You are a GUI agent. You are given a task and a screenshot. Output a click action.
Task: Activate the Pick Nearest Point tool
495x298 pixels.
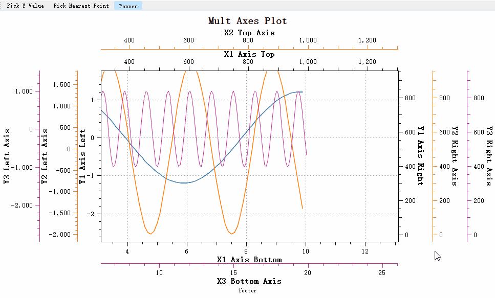tap(81, 6)
